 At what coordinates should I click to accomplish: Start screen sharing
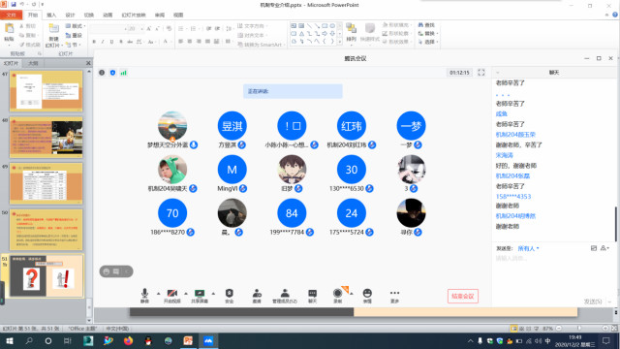(x=200, y=296)
